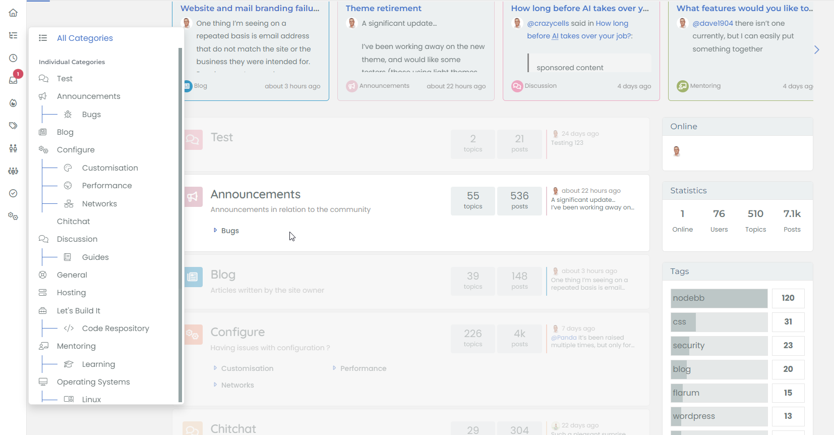Expand Customisation subcategory under Configure
The width and height of the screenshot is (834, 435).
pyautogui.click(x=247, y=368)
